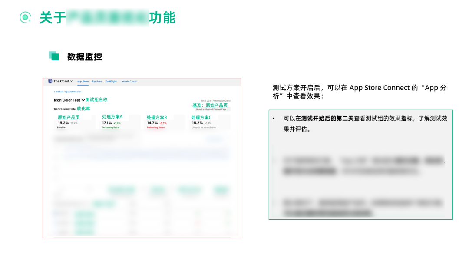The height and width of the screenshot is (264, 469).
Task: Click the +1.9% change value
Action: click(117, 123)
